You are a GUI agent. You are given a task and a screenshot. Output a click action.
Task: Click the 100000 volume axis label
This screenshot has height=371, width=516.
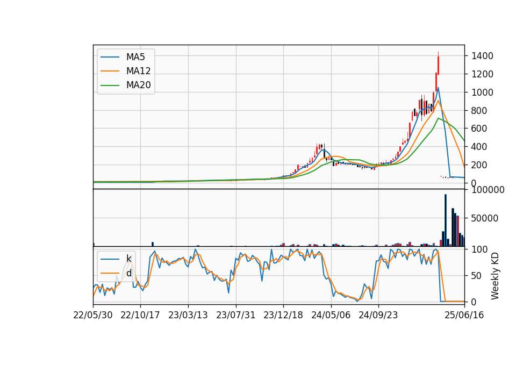tap(488, 190)
